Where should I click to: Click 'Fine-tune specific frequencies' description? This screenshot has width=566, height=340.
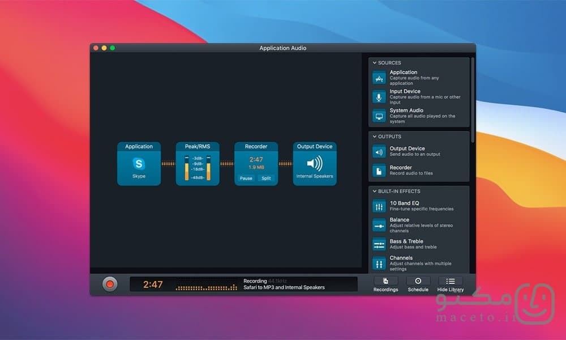(x=422, y=209)
